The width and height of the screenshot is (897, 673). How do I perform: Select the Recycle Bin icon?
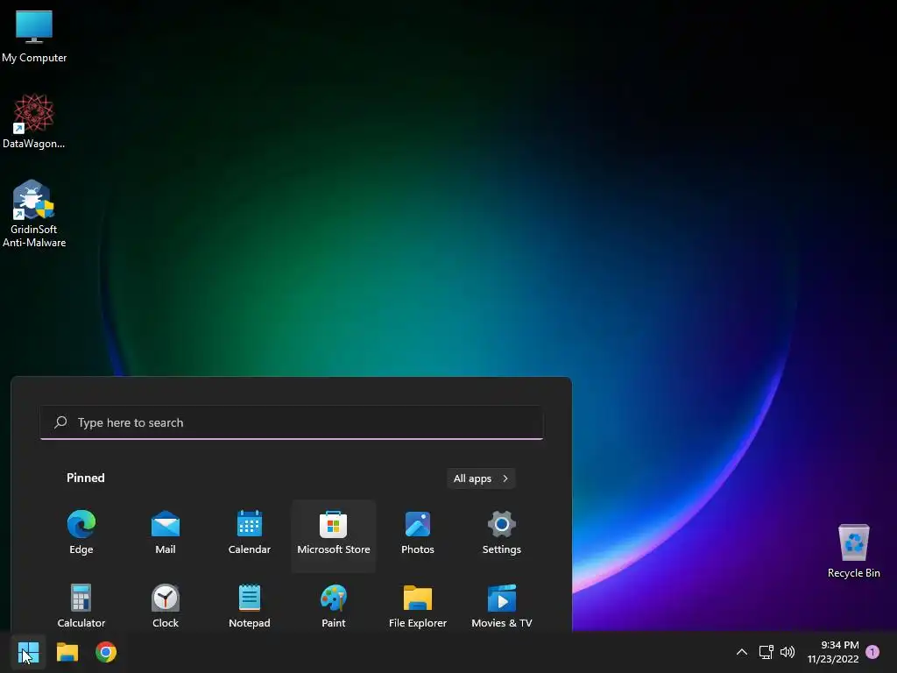tap(853, 550)
